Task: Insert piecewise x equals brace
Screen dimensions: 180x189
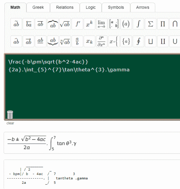Action: (x=114, y=41)
